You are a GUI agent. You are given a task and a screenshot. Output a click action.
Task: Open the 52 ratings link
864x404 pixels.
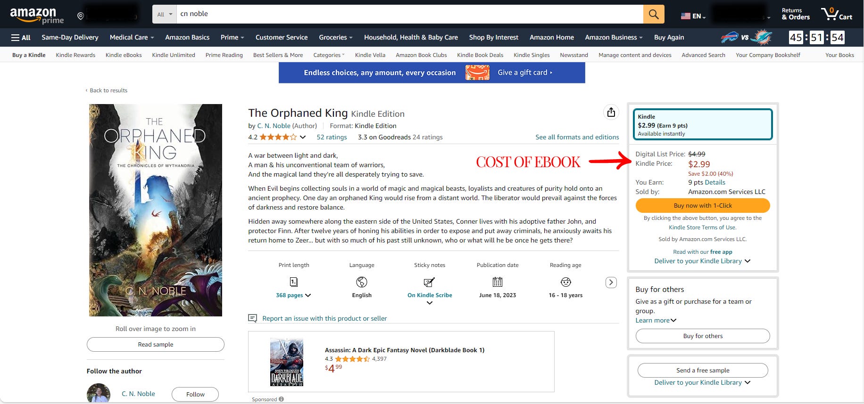pos(332,137)
